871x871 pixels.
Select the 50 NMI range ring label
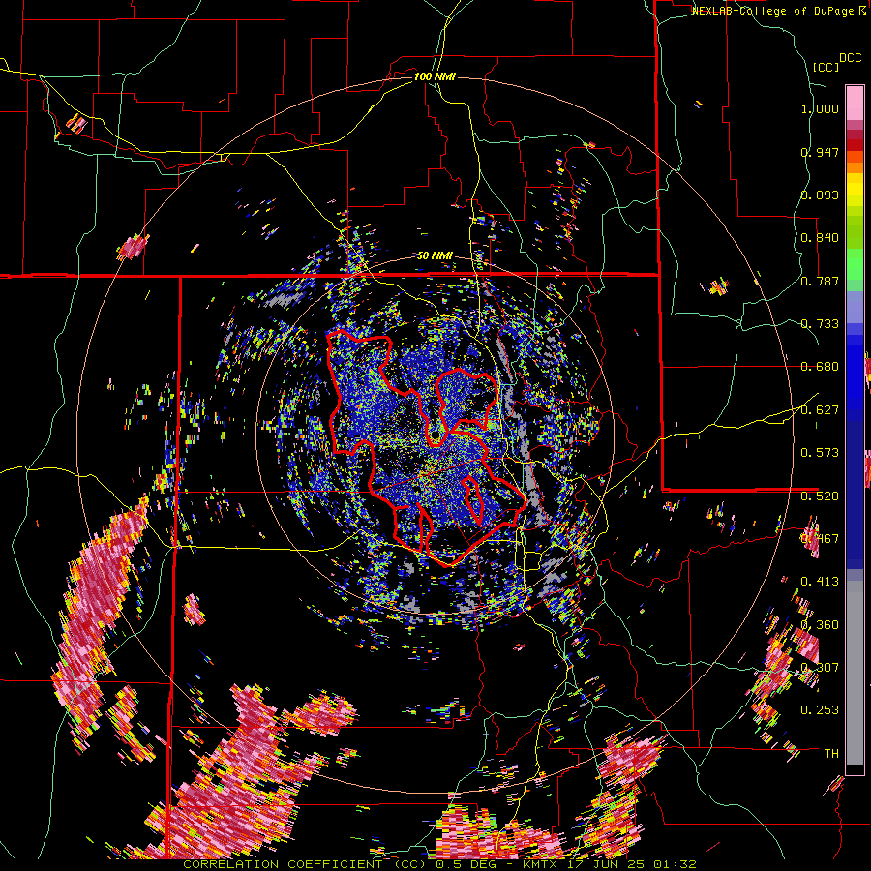pos(435,255)
